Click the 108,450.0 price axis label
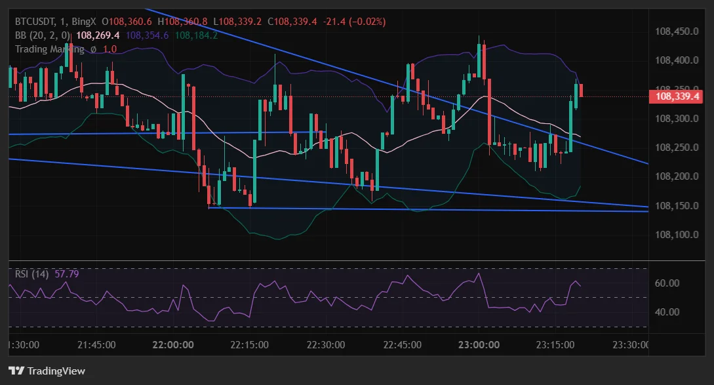 676,31
